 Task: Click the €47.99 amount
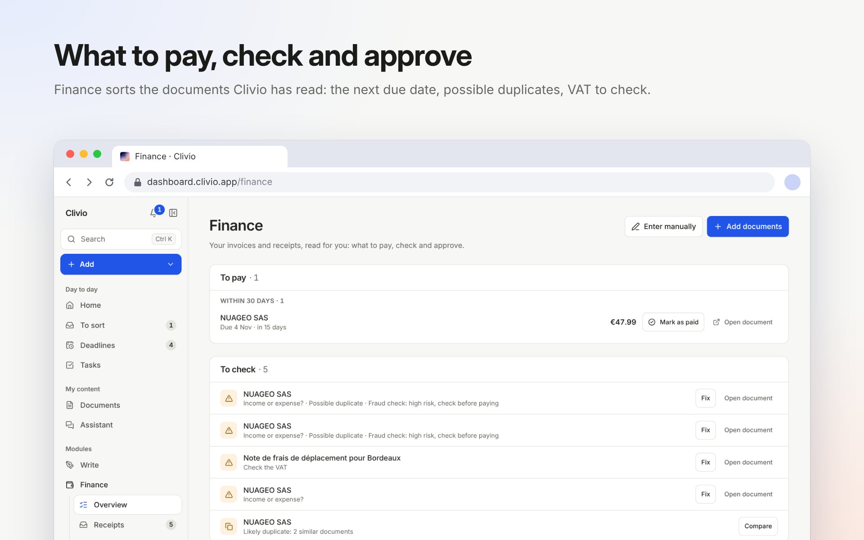pos(623,322)
